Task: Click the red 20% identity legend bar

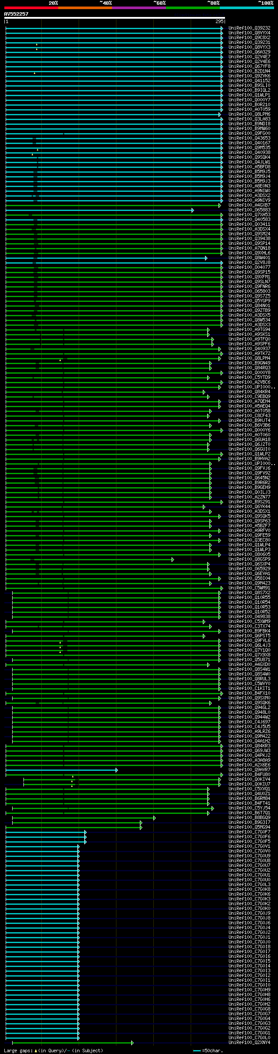Action: (31, 8)
